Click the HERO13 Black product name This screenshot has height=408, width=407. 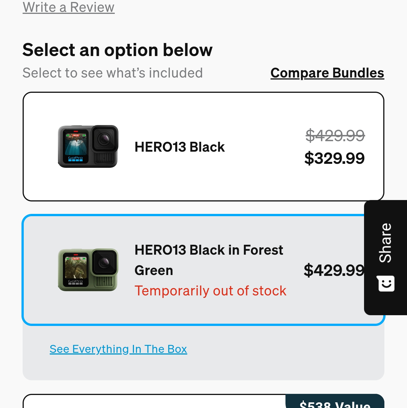point(179,147)
